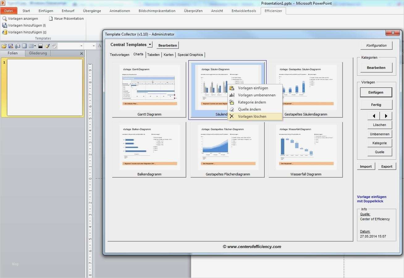Open the Entwurf ribbon tab
The image size is (404, 278).
tap(68, 11)
